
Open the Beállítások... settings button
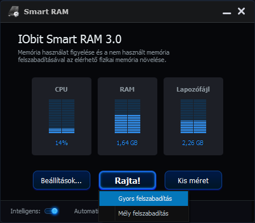pyautogui.click(x=61, y=180)
